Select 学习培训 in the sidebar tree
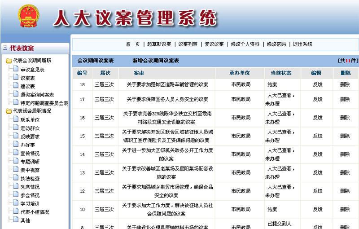 point(30,204)
